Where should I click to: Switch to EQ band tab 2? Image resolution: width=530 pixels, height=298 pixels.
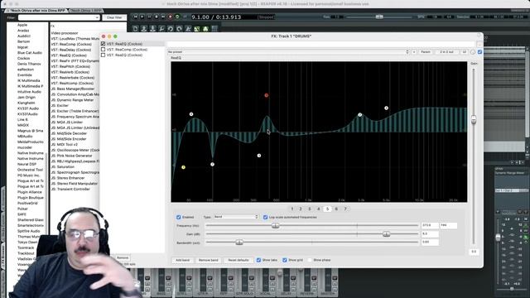pyautogui.click(x=301, y=209)
